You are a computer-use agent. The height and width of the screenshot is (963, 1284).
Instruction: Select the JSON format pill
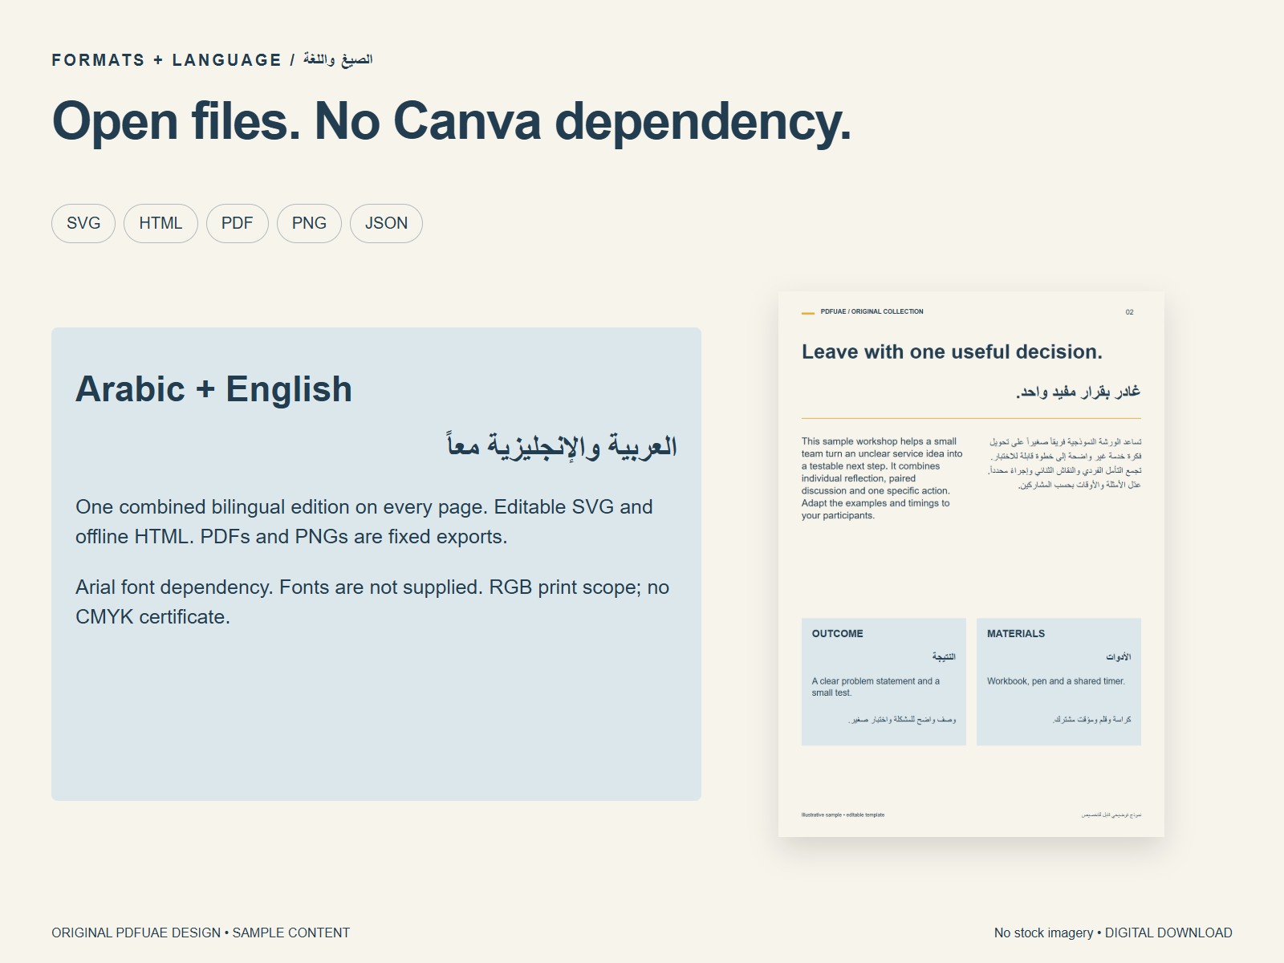click(x=386, y=223)
